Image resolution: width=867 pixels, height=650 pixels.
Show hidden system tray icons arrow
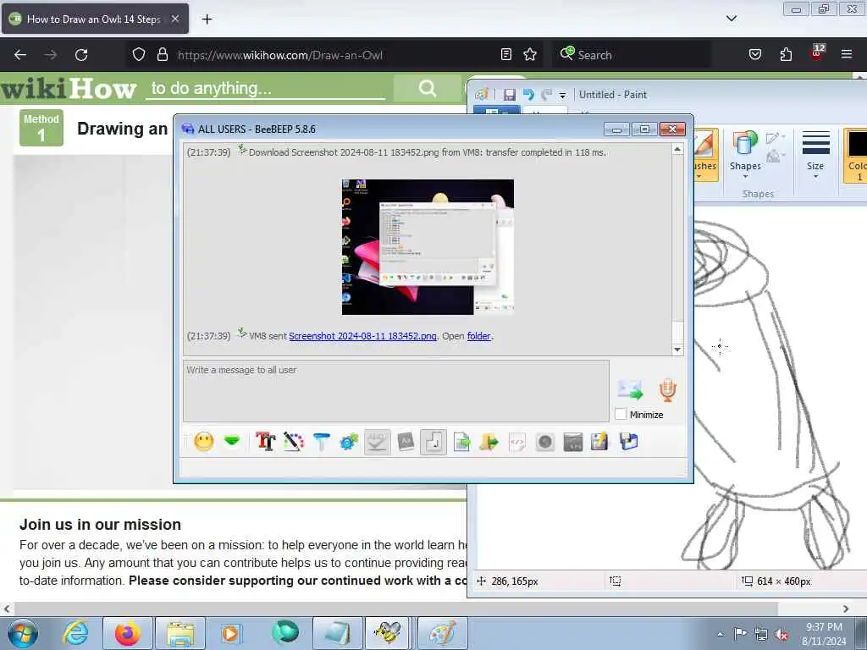point(720,634)
